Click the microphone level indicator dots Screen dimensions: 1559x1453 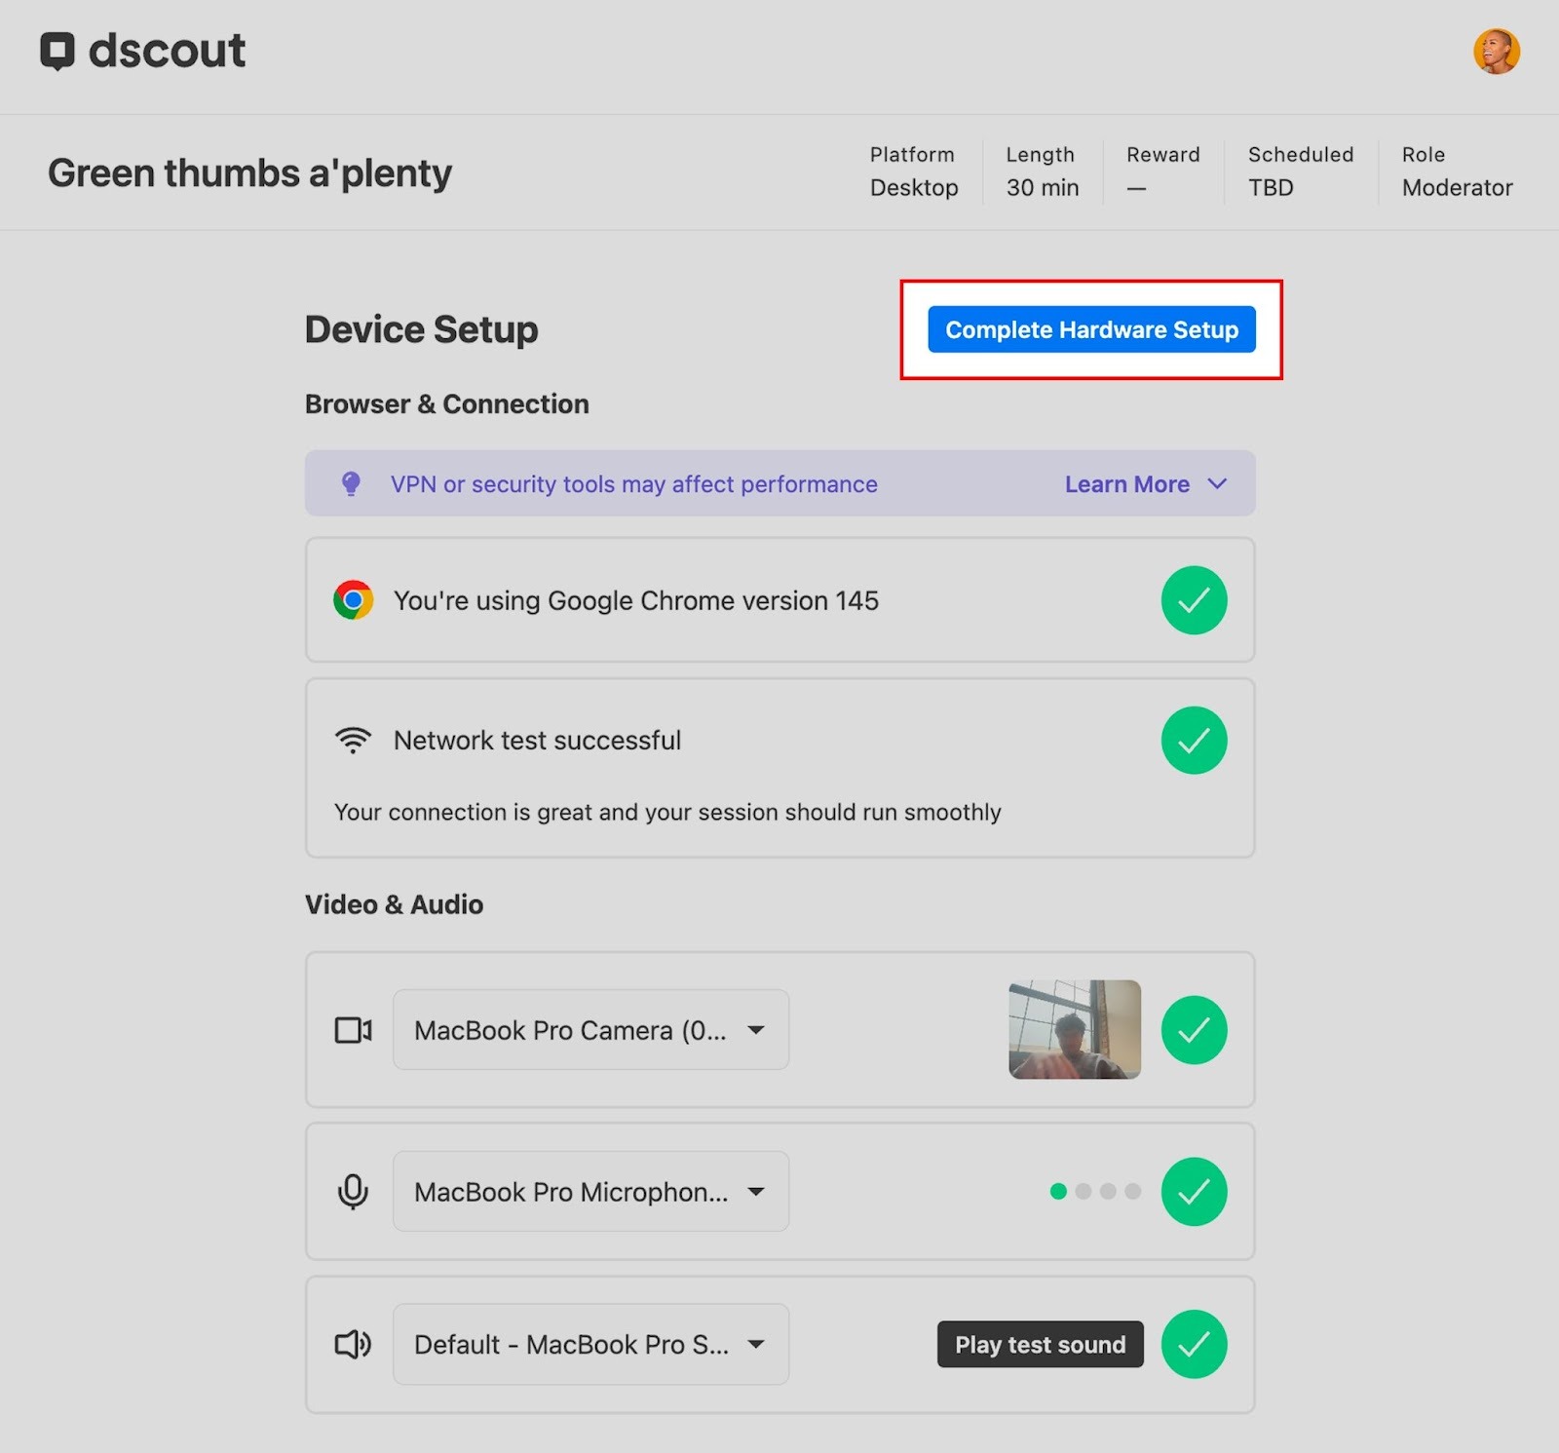click(1095, 1191)
